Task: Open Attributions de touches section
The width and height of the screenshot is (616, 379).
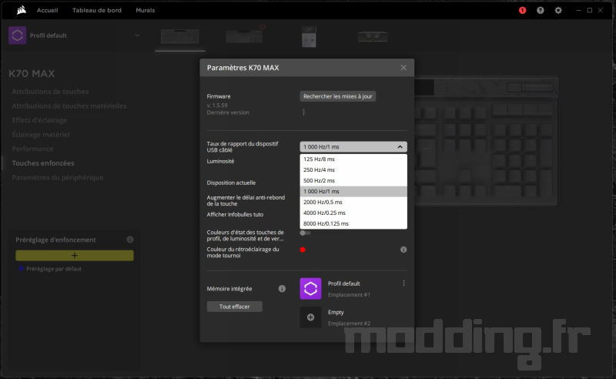Action: (x=50, y=91)
